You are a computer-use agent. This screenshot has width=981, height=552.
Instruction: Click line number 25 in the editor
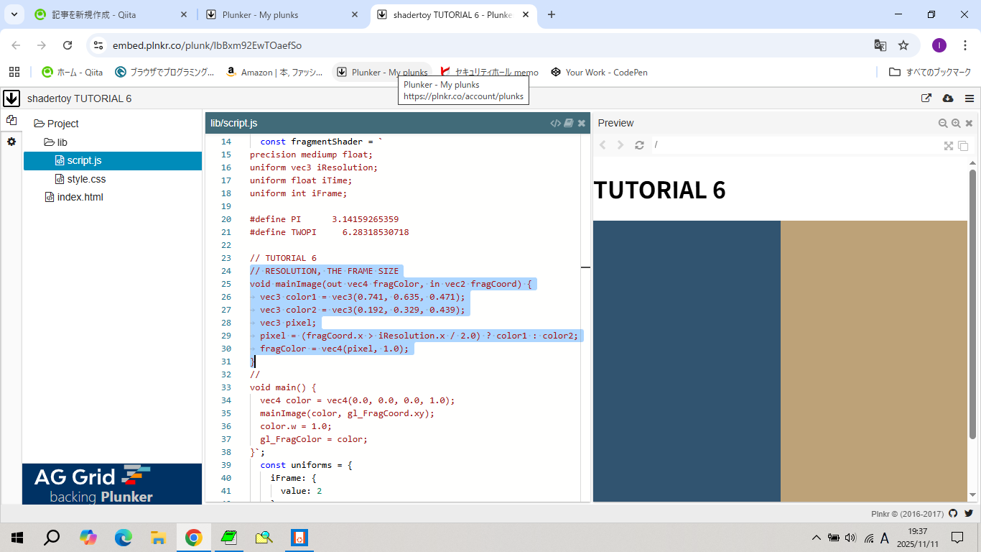(226, 284)
